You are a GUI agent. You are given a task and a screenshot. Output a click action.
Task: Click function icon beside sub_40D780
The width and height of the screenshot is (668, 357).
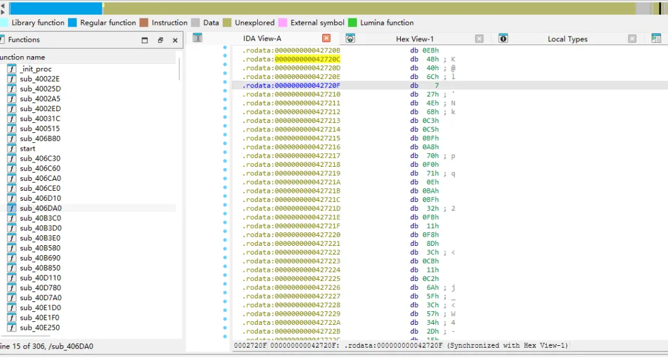coord(12,288)
